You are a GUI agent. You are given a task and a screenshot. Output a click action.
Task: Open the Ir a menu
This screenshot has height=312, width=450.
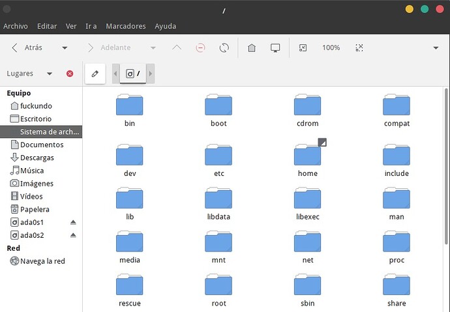click(x=91, y=26)
